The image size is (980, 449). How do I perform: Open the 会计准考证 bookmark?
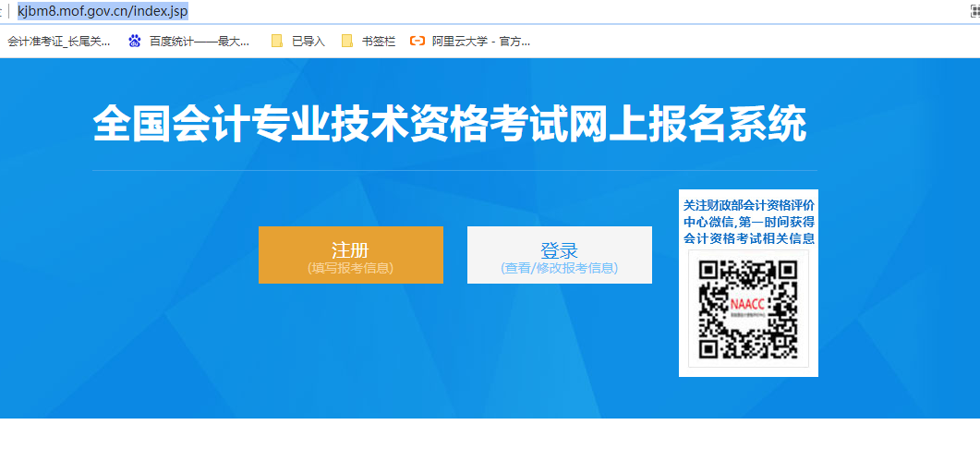click(x=59, y=41)
